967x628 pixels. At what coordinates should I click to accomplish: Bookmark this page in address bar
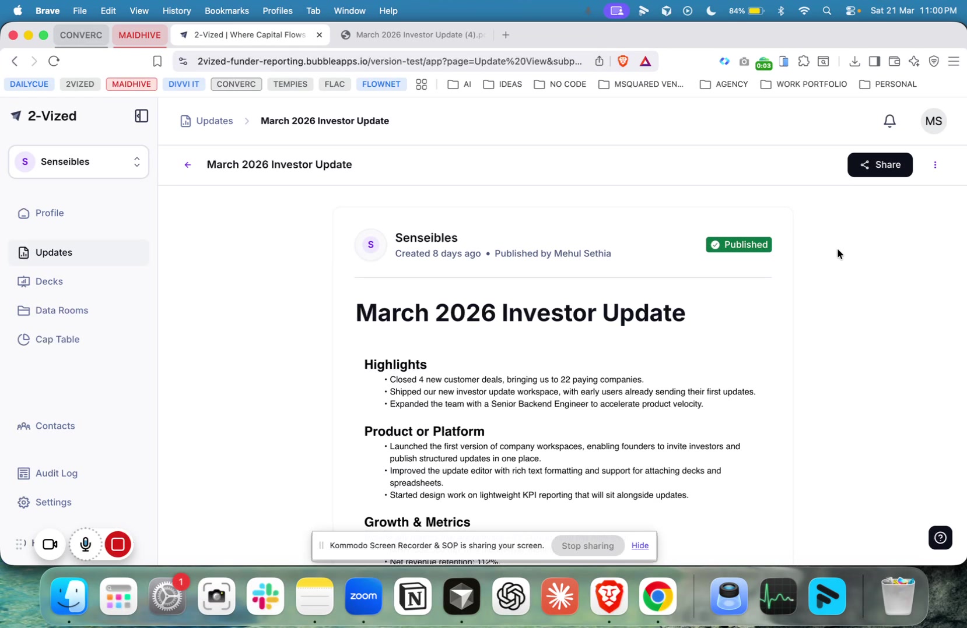click(157, 61)
